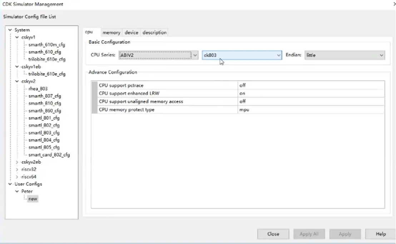Viewport: 396px width, 244px height.
Task: Select the cskyv2 group label
Action: point(28,81)
